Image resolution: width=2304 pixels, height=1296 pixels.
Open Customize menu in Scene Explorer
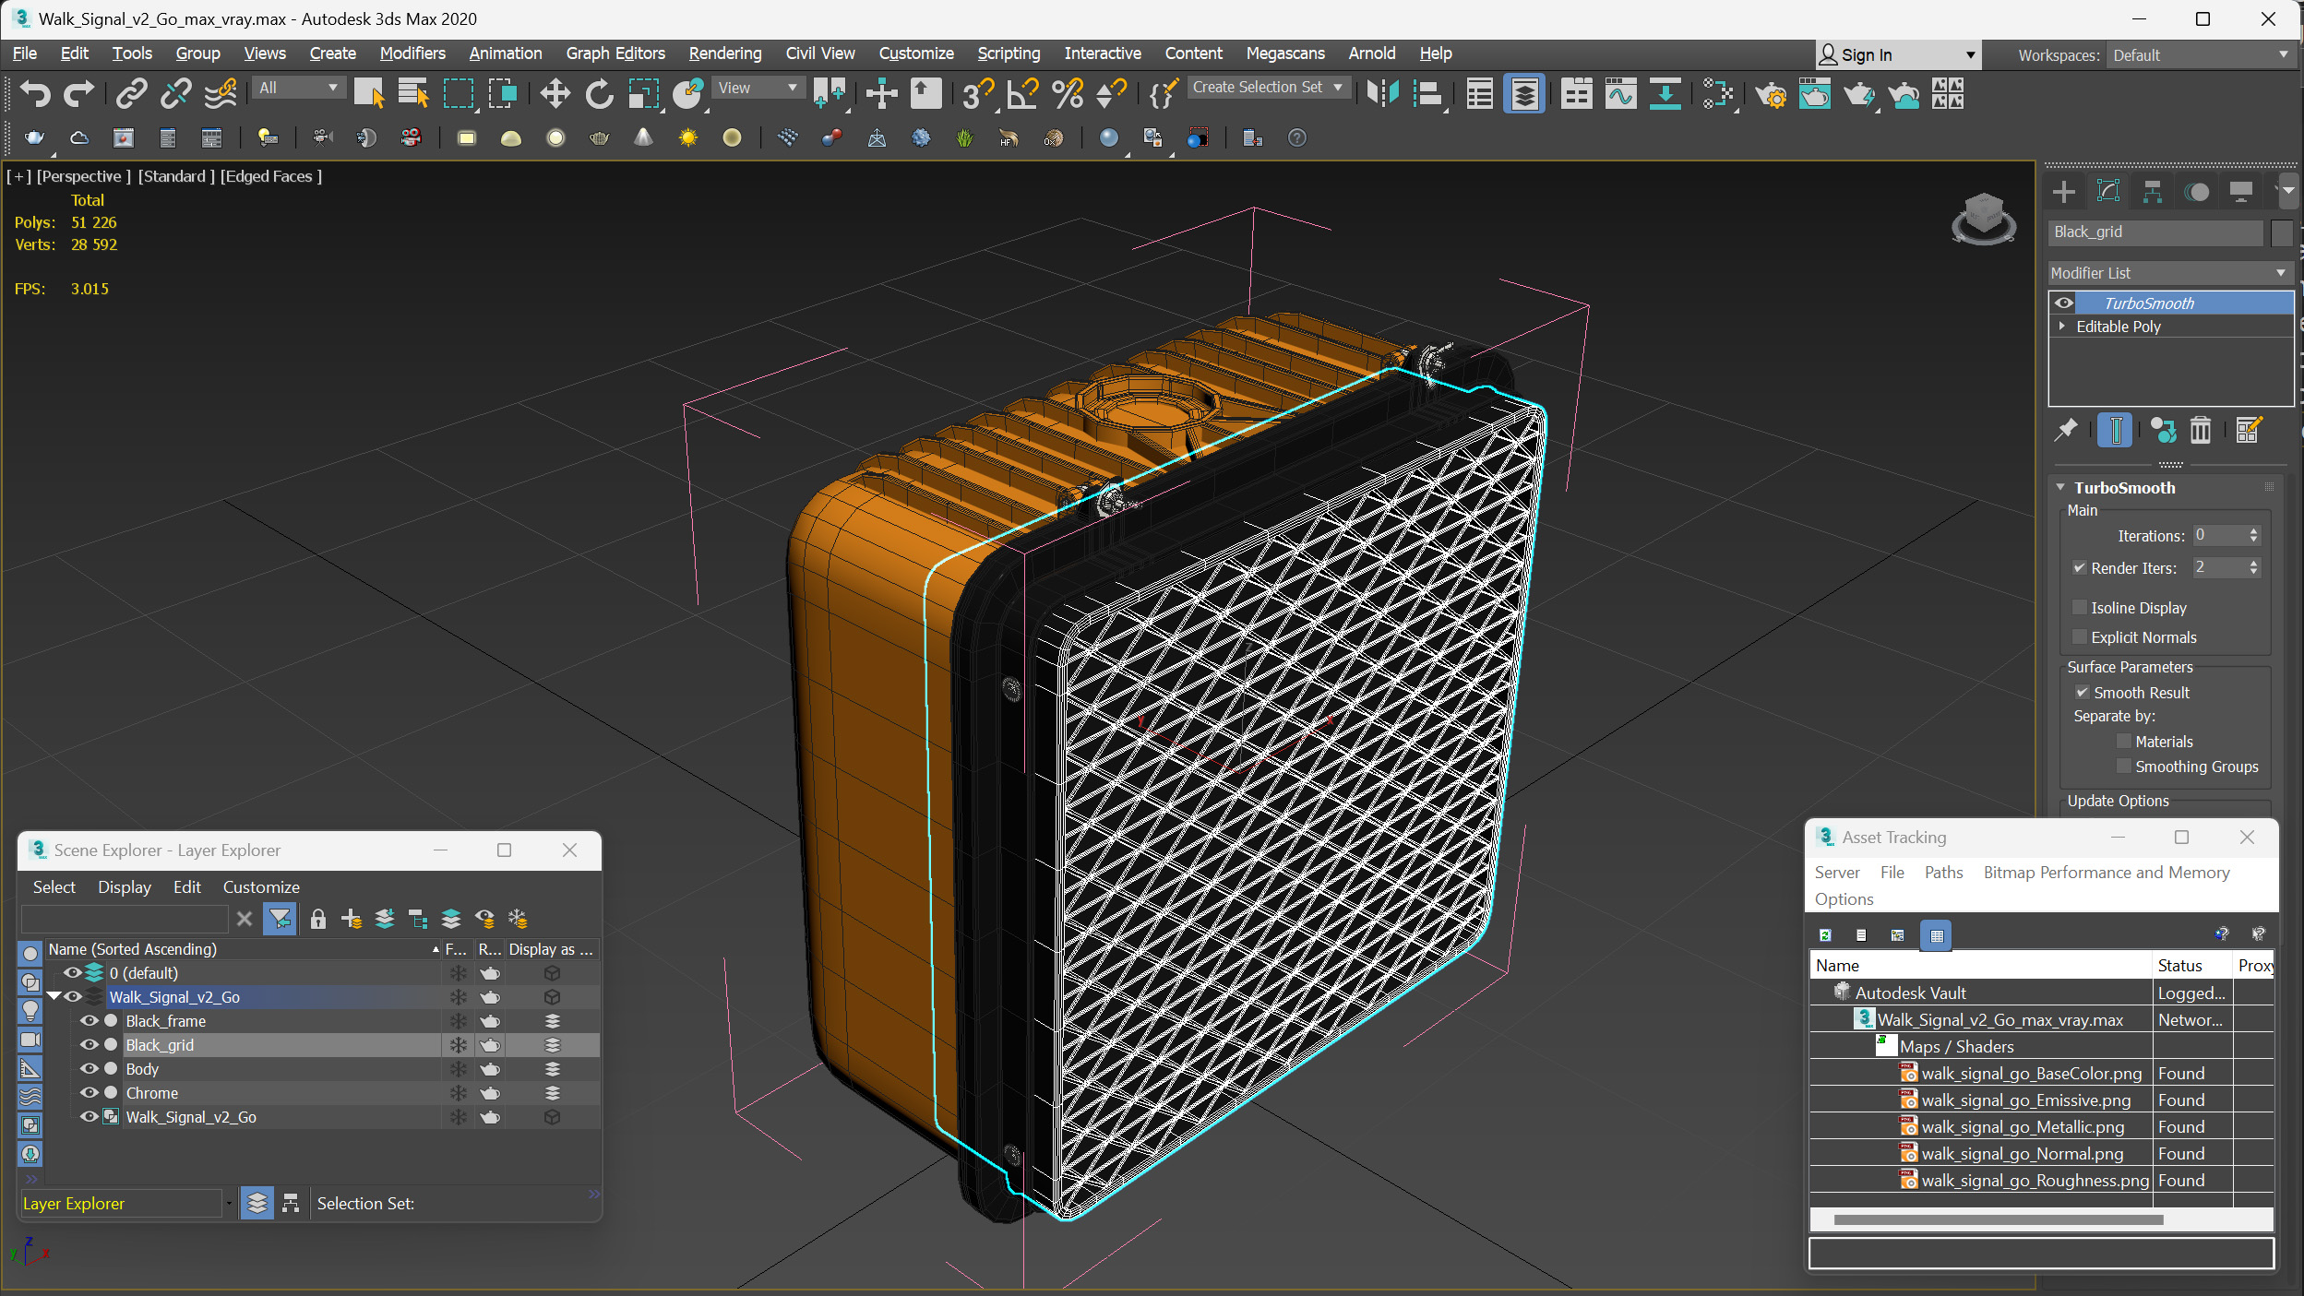pyautogui.click(x=261, y=887)
